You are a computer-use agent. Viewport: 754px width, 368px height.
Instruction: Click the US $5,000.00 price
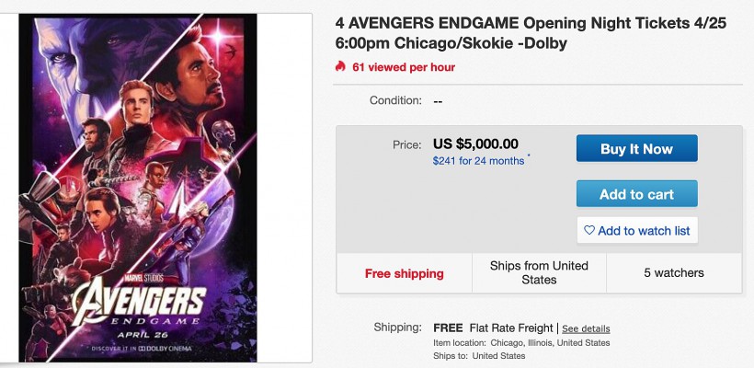(475, 144)
